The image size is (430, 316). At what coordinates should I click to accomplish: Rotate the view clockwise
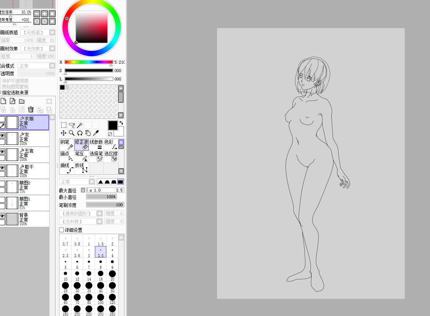pos(44,21)
